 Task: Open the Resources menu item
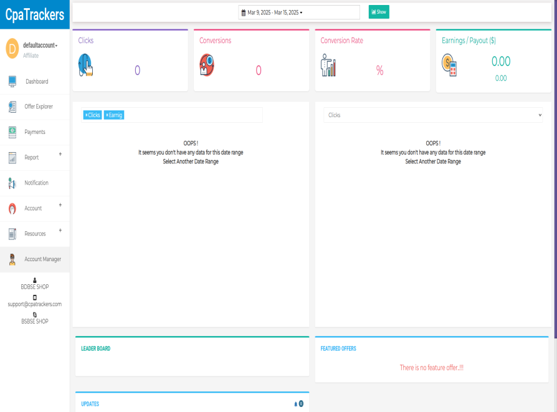pyautogui.click(x=35, y=234)
